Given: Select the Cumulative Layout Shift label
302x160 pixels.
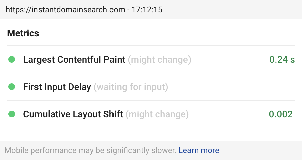Looking at the screenshot, I should (73, 114).
